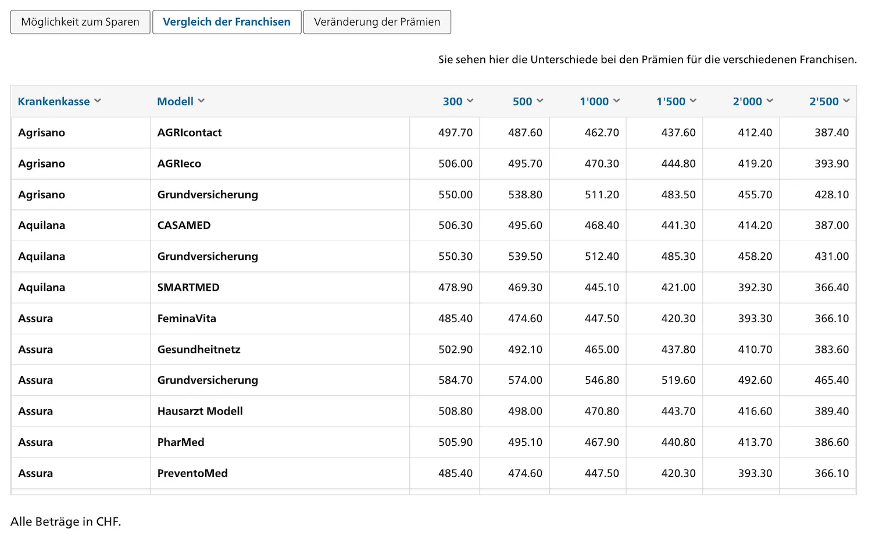This screenshot has width=872, height=536.
Task: Click premium value 444.80
Action: pos(678,163)
